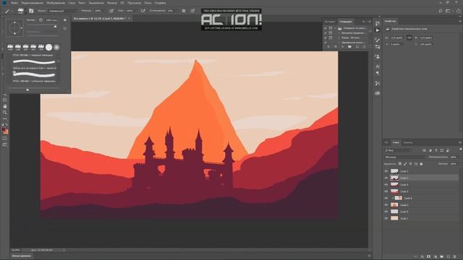
Task: Select the Zoom tool in left toolbar
Action: (x=5, y=113)
